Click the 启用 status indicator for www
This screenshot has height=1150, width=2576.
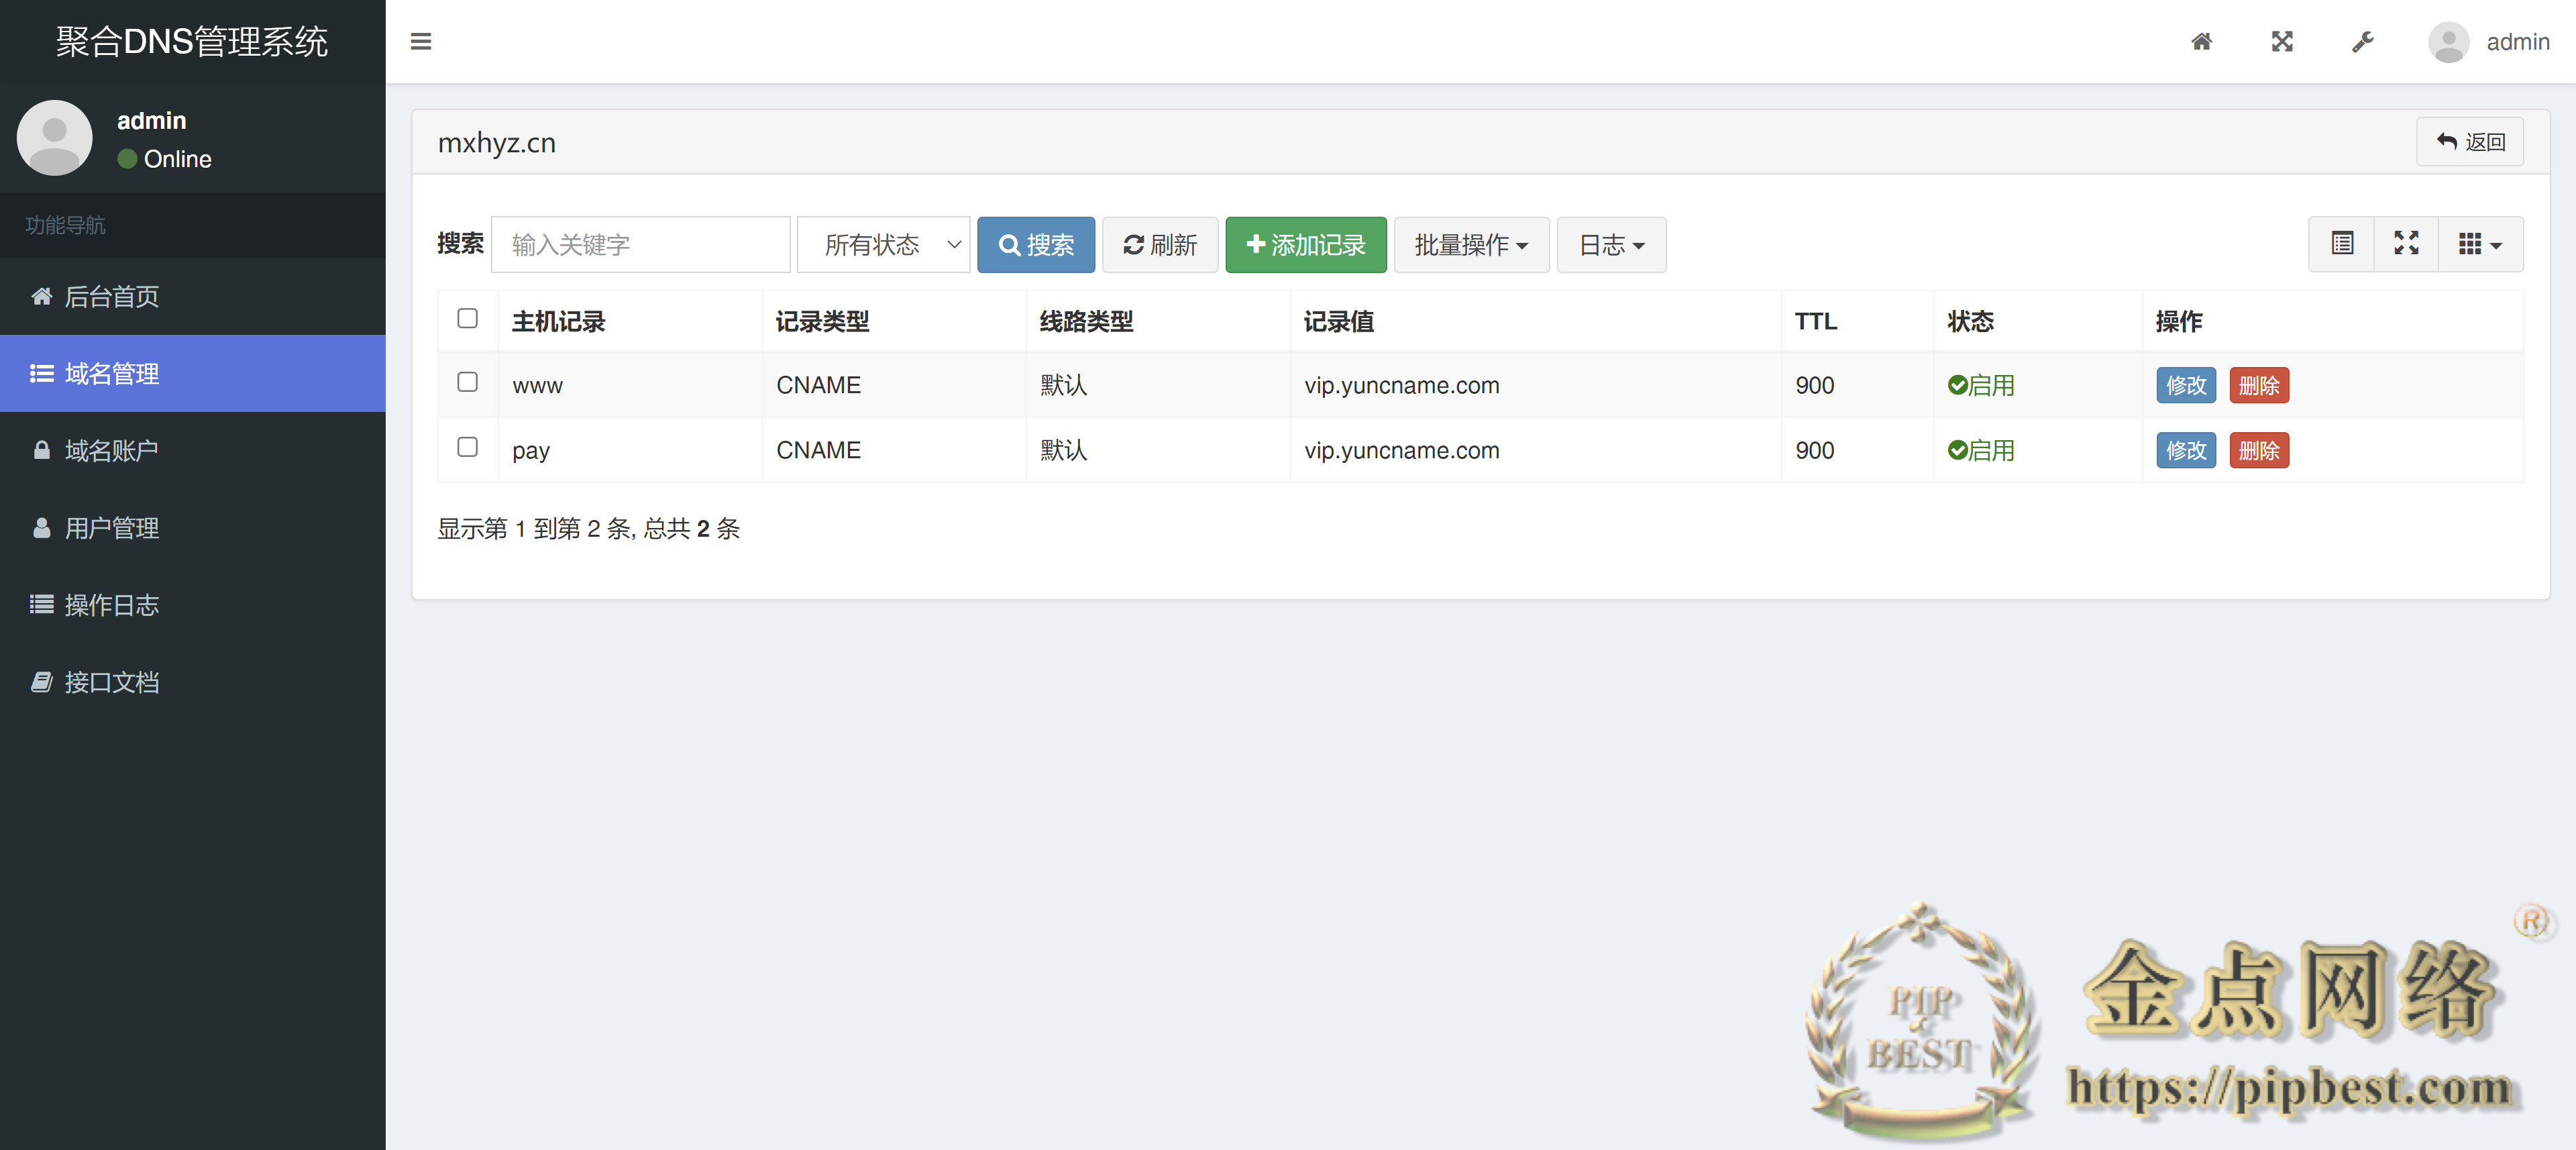[1982, 385]
